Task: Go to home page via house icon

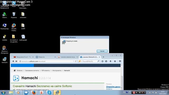Action: 115,61
